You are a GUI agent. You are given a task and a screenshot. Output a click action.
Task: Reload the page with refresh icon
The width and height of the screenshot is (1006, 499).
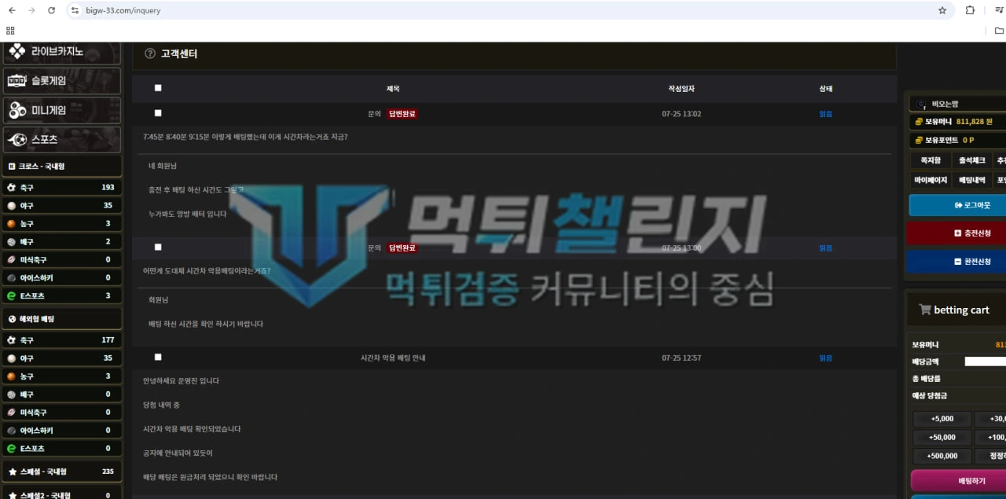click(x=52, y=10)
